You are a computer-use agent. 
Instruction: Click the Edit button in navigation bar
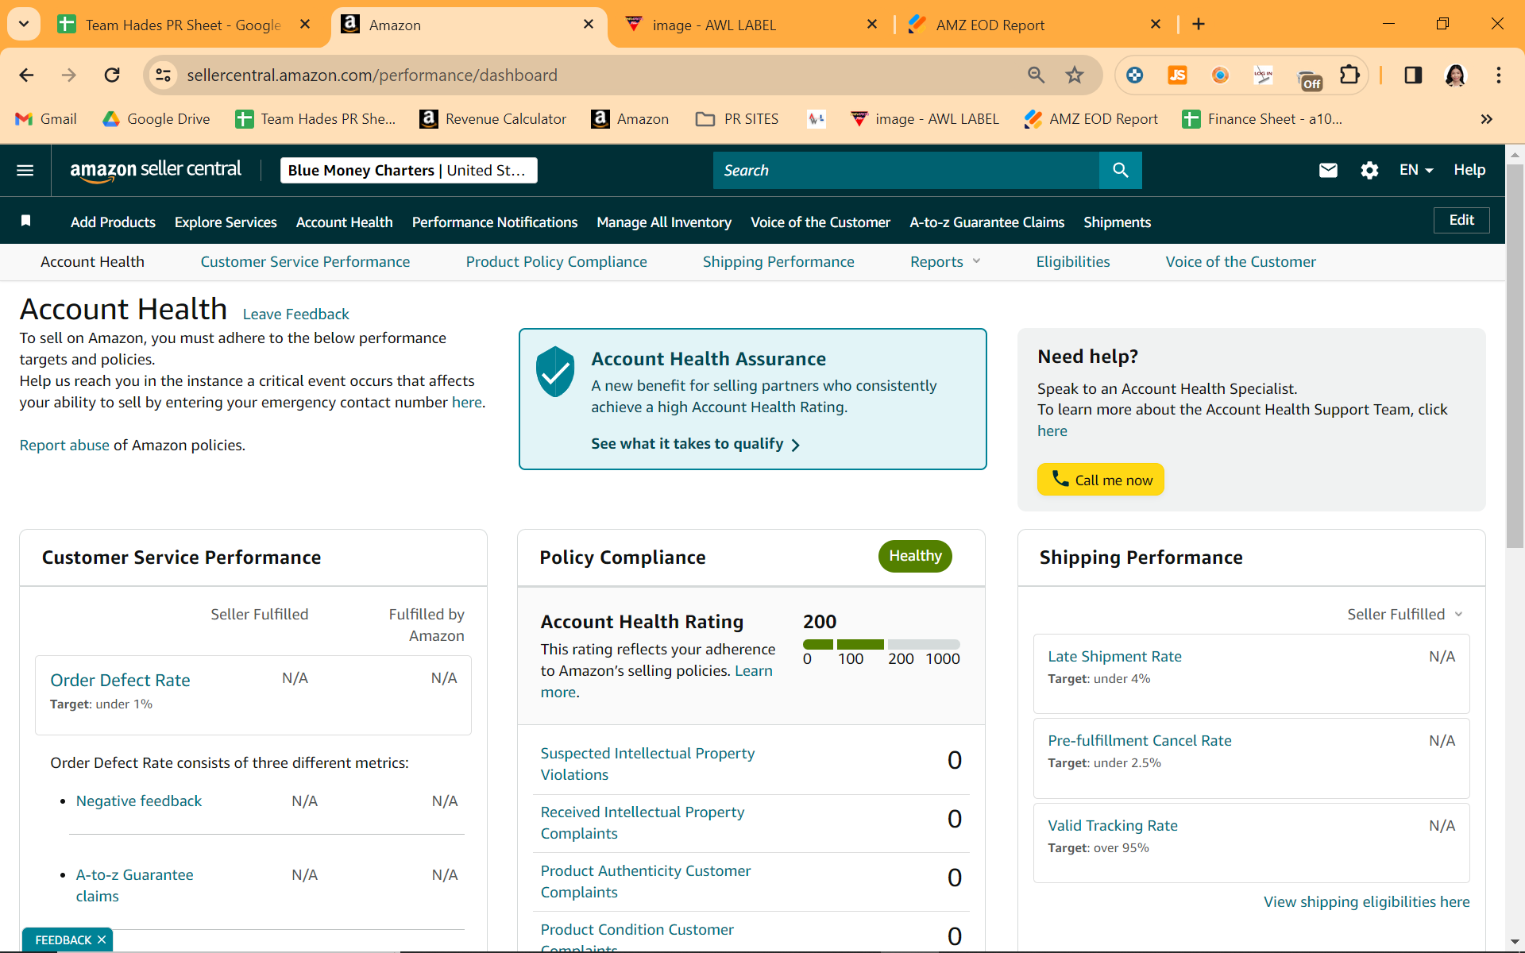point(1461,220)
